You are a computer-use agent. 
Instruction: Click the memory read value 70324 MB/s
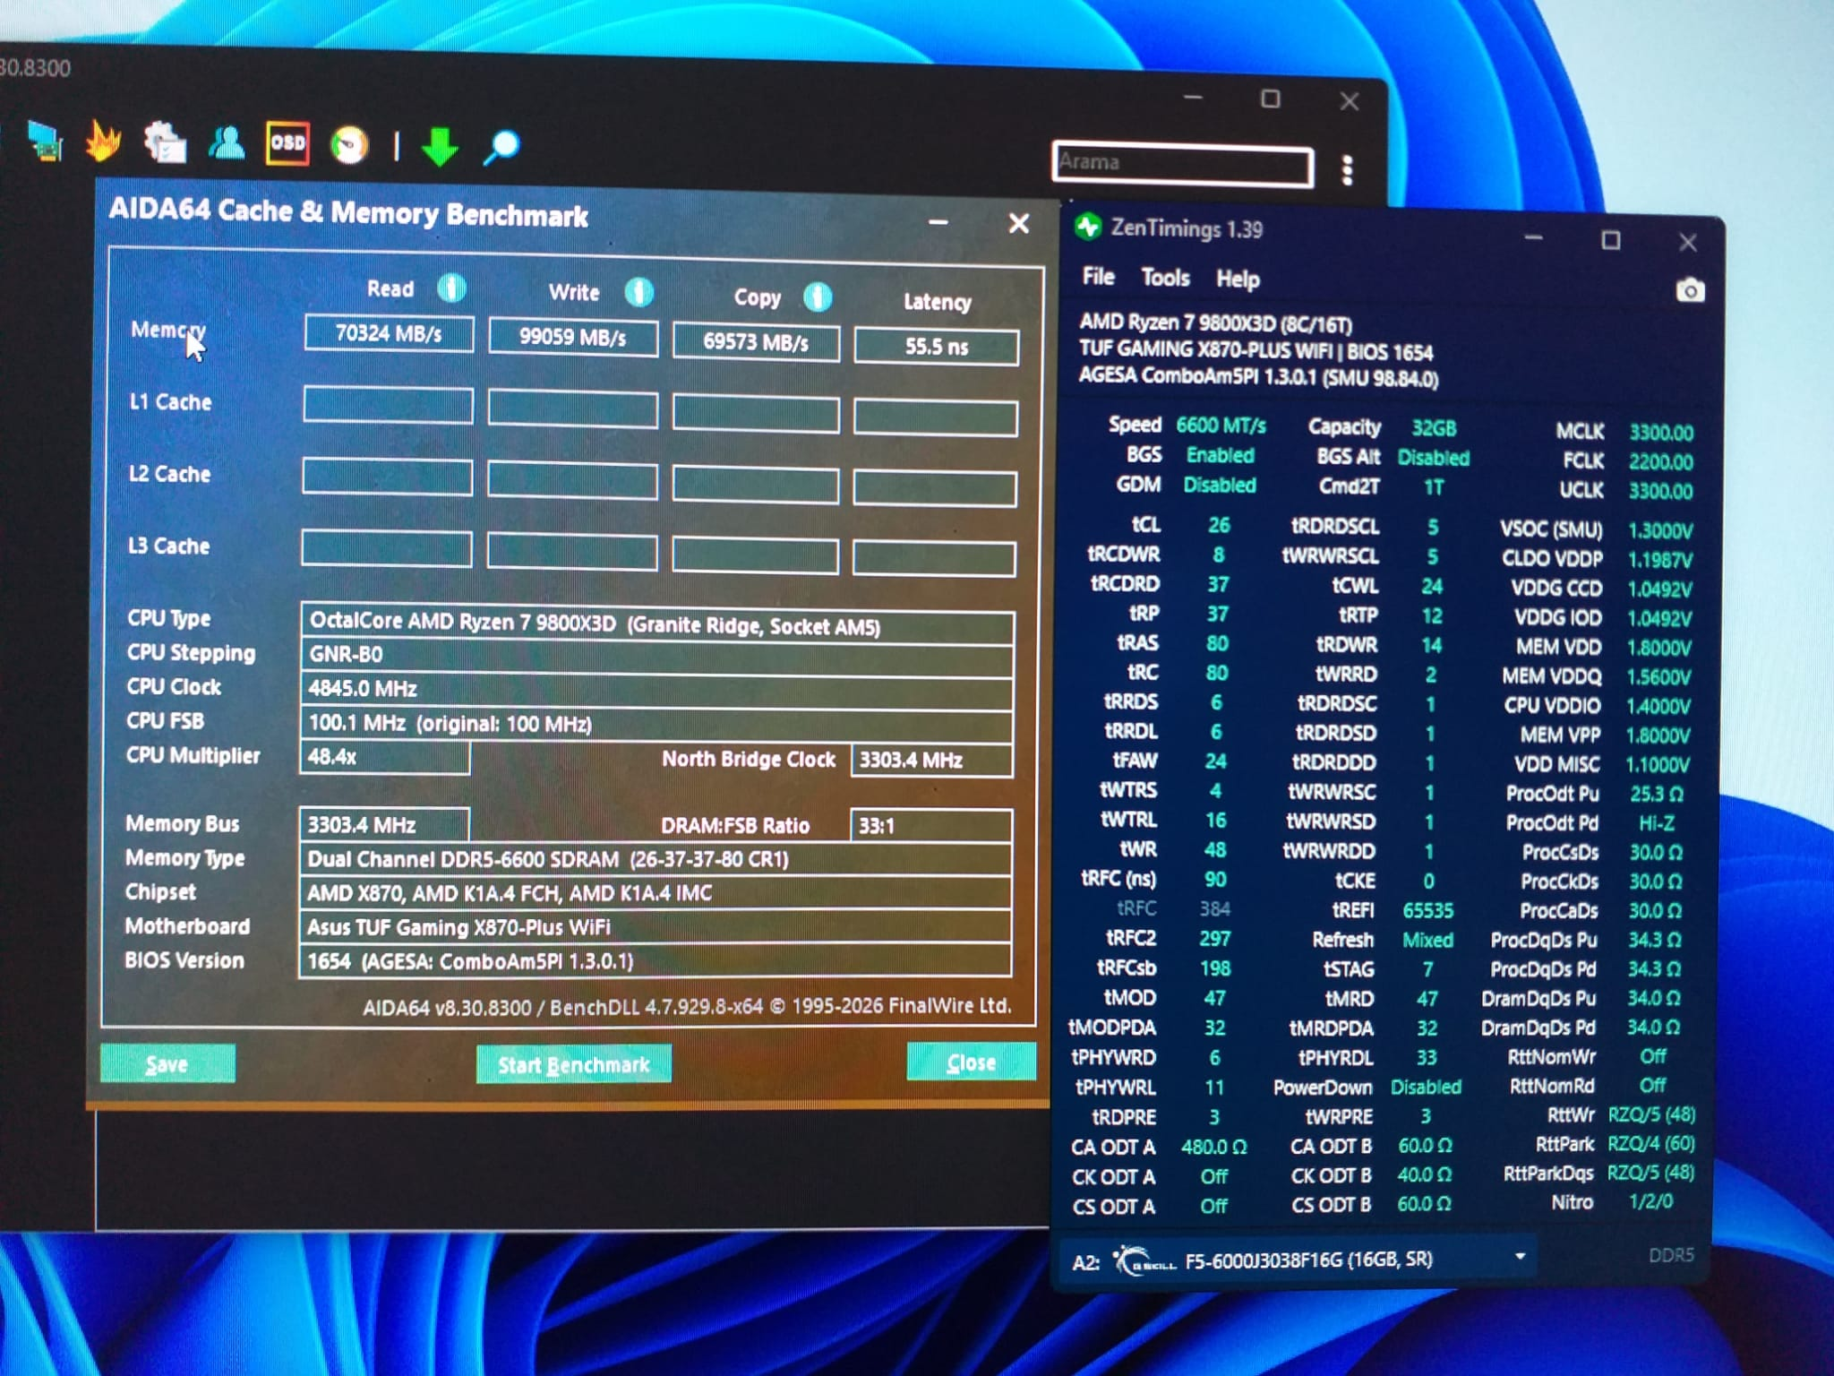pos(389,333)
